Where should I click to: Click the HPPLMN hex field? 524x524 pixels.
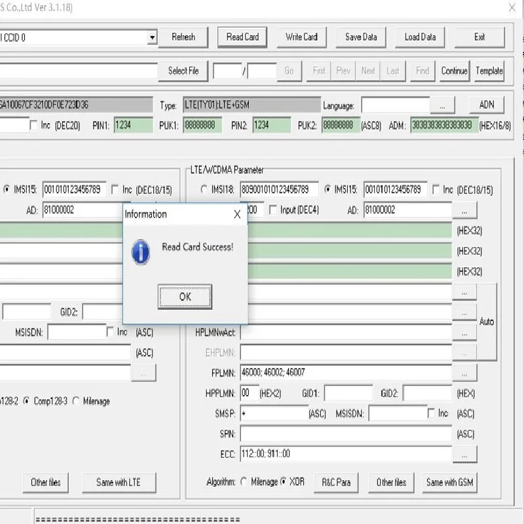[x=250, y=393]
